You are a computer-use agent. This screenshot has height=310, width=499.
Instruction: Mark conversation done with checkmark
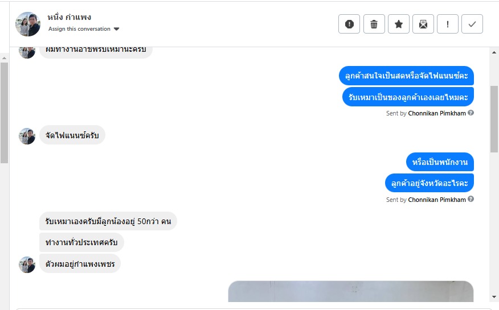(472, 24)
